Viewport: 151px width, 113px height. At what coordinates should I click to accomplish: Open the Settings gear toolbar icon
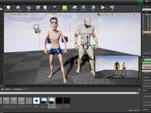point(54,8)
